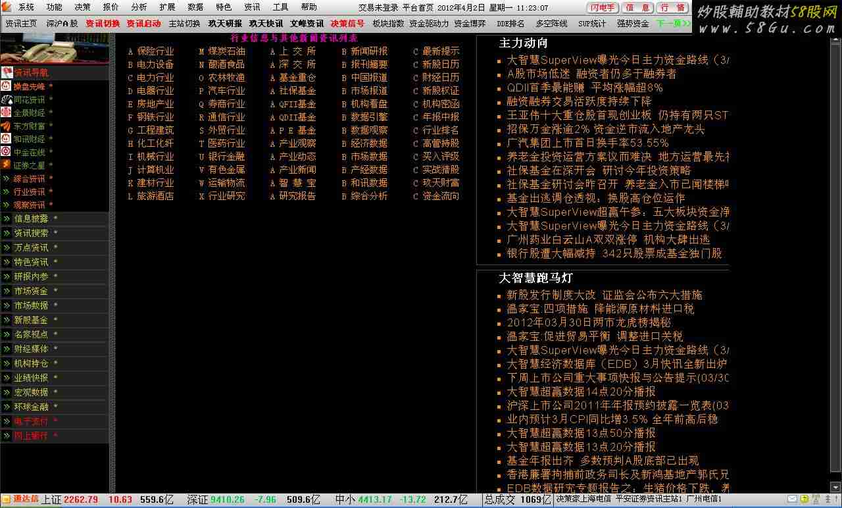Switch to the 资讯主页 toolbar tab
Viewport: 842px width, 508px height.
pos(21,23)
